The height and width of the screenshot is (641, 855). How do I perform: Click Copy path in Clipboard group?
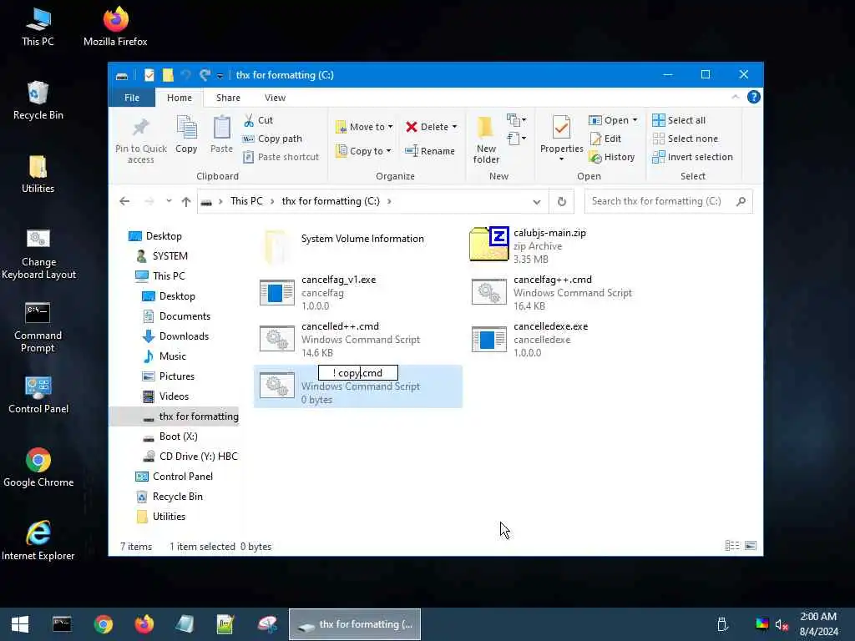[x=272, y=139]
